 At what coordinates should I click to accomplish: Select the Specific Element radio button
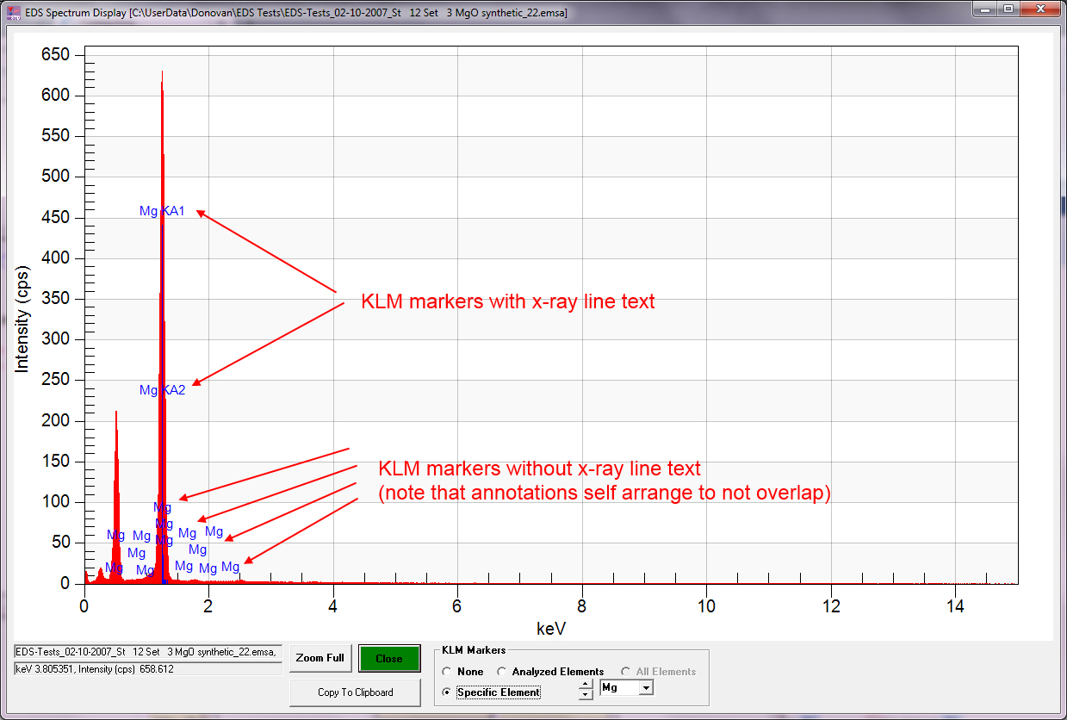tap(446, 692)
